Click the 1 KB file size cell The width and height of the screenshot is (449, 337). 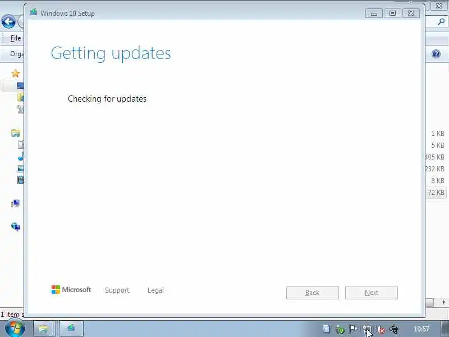pyautogui.click(x=438, y=134)
